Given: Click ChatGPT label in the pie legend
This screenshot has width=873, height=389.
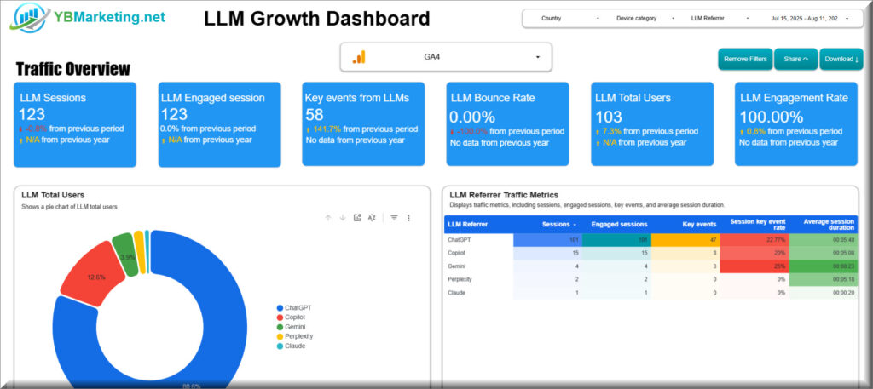Looking at the screenshot, I should pos(298,308).
